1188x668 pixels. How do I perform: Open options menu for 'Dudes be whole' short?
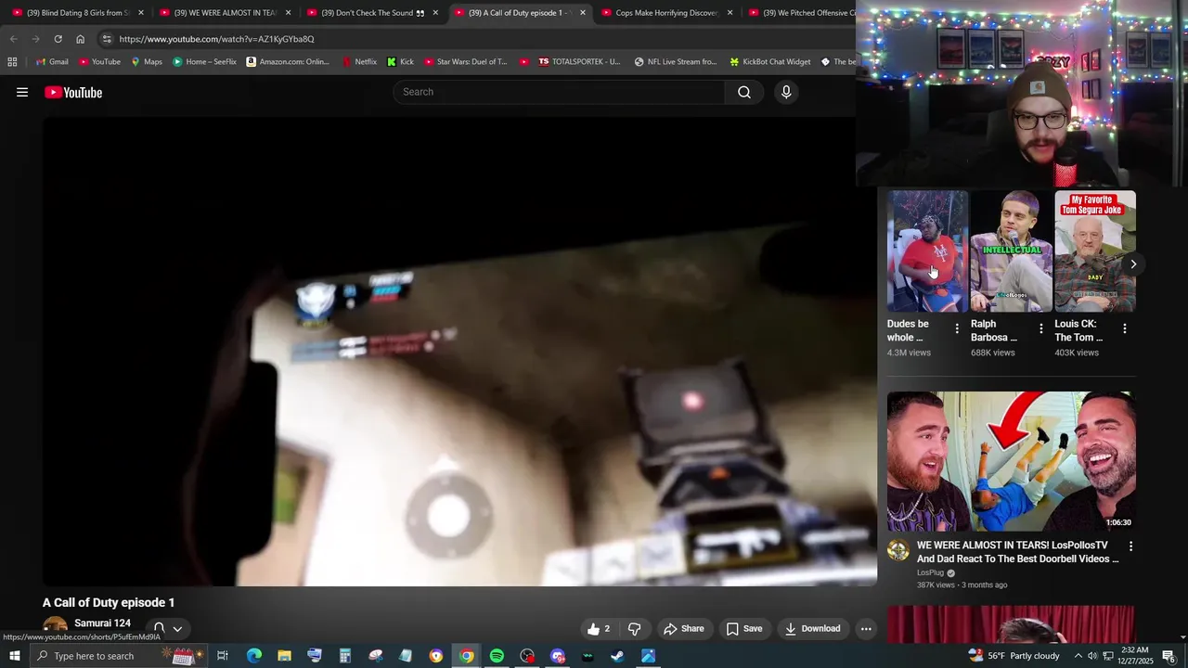click(957, 328)
